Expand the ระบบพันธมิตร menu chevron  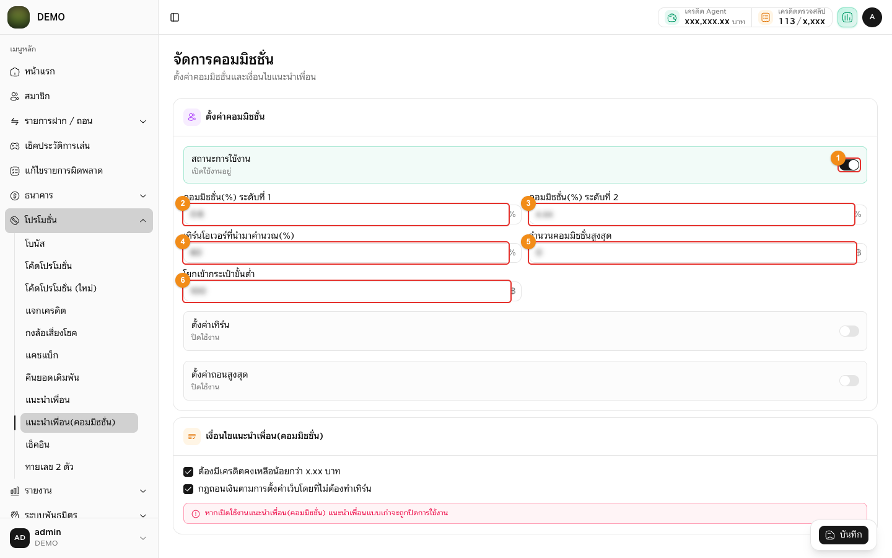[x=143, y=516]
